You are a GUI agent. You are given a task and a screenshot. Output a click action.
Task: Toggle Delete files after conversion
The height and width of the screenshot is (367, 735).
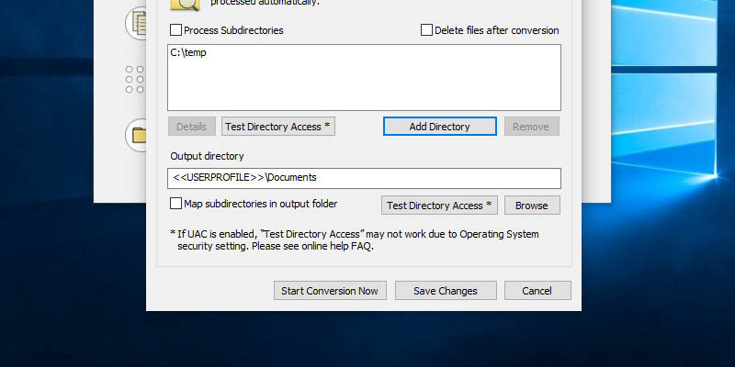pos(426,30)
